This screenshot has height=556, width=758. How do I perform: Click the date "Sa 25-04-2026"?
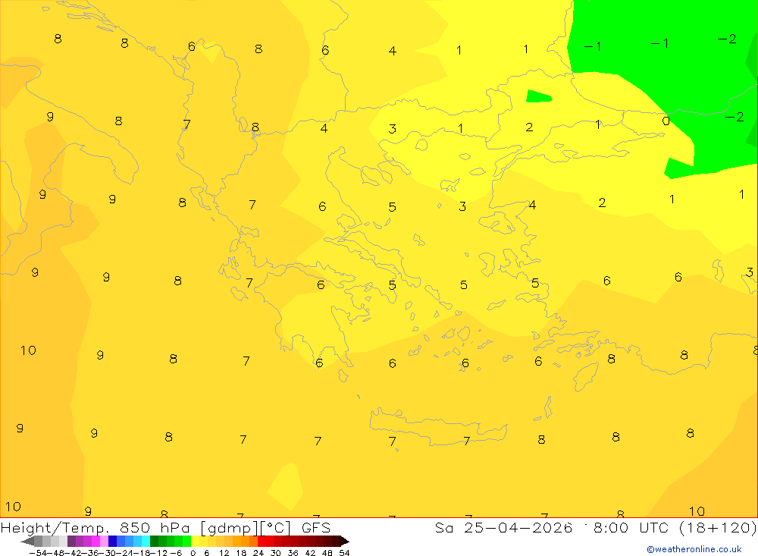click(503, 528)
